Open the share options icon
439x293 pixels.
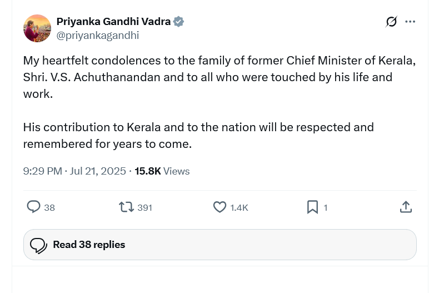click(x=406, y=207)
